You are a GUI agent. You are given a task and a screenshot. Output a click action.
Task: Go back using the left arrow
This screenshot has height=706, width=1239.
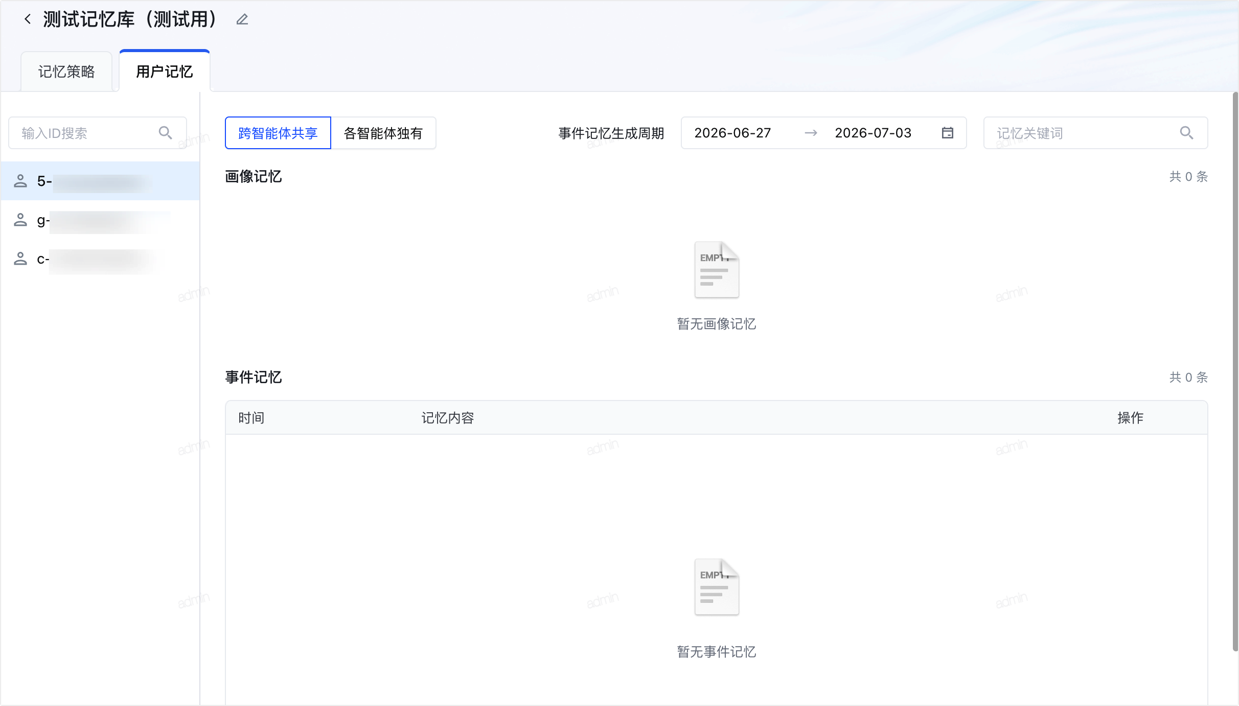(x=28, y=19)
